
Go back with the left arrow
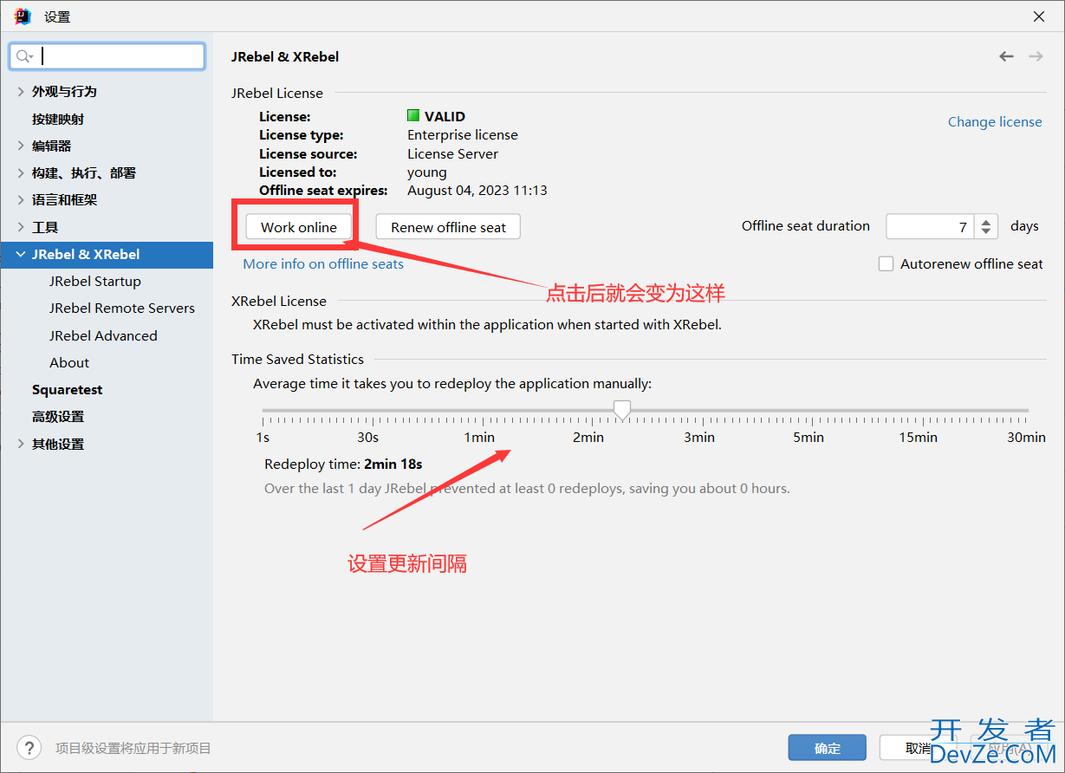(x=1006, y=56)
